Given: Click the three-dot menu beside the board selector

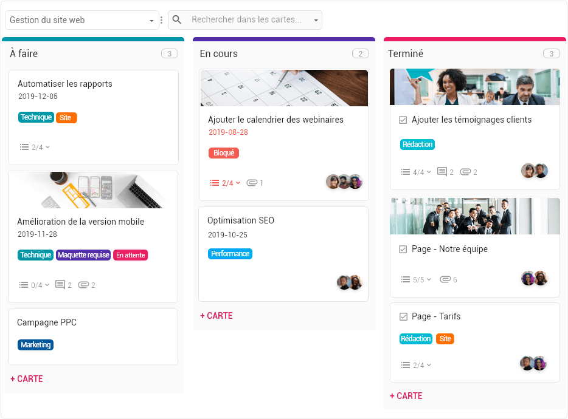Looking at the screenshot, I should click(161, 19).
